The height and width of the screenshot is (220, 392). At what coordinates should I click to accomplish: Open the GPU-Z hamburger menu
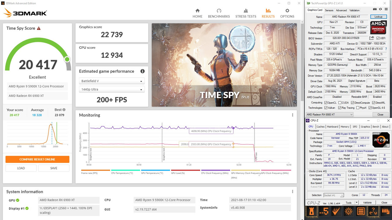(x=387, y=10)
